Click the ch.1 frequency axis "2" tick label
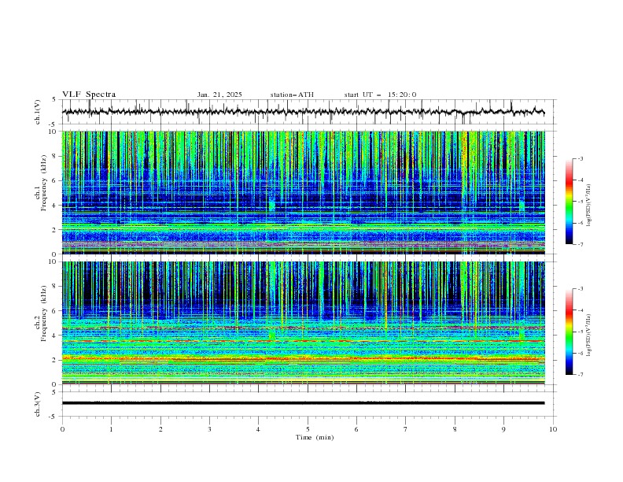 [x=55, y=229]
